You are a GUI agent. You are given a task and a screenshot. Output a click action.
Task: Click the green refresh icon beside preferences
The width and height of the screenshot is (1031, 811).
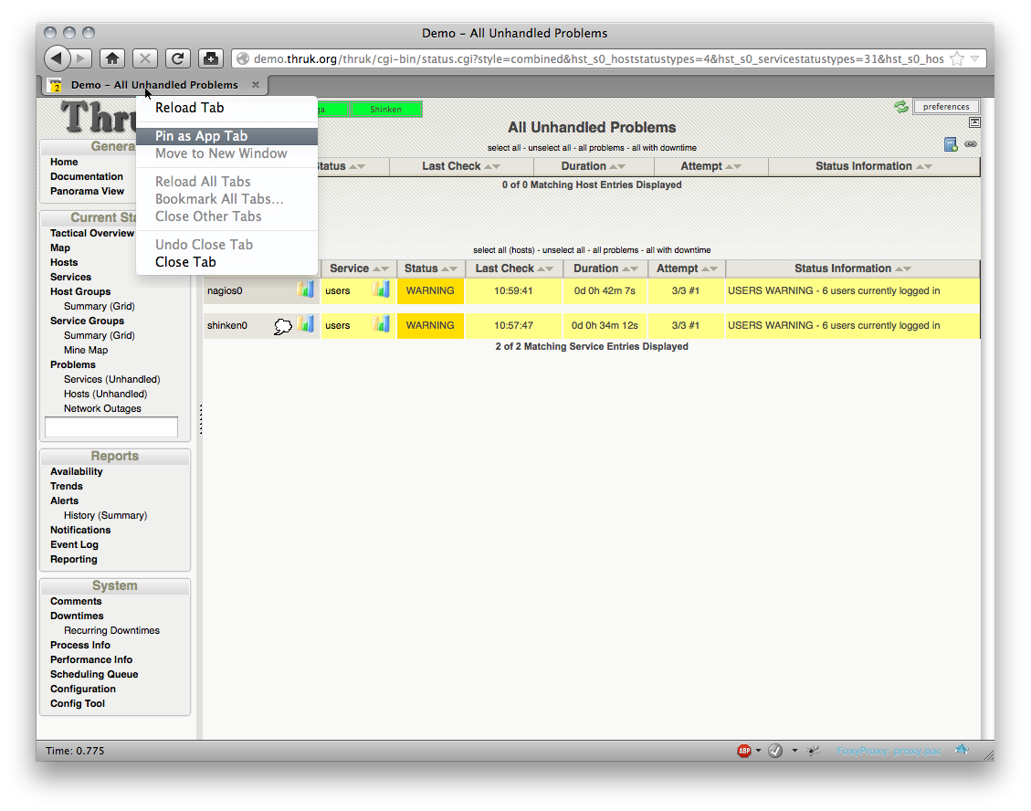(901, 107)
